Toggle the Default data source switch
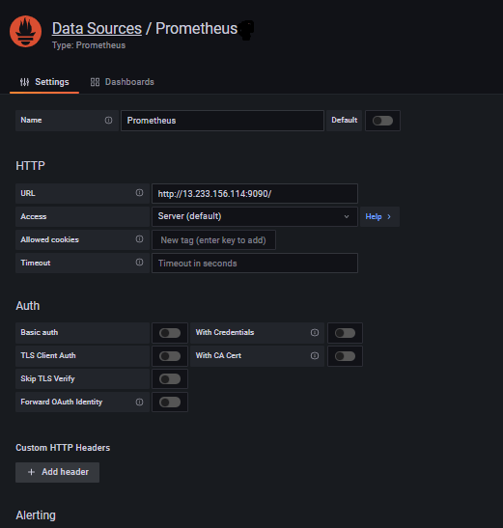The height and width of the screenshot is (528, 503). coord(382,121)
